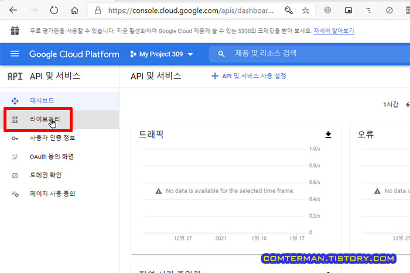This screenshot has height=273, width=410.
Task: Click the list-style toolbar icon
Action: click(368, 11)
